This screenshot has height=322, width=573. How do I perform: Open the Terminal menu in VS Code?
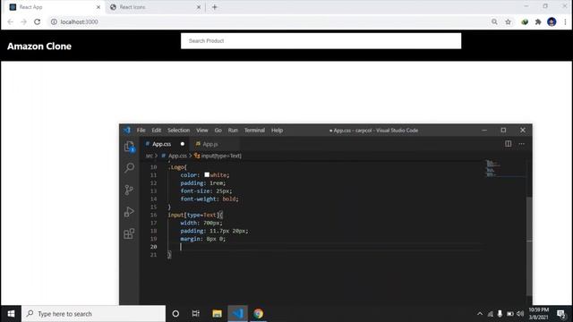coord(254,131)
